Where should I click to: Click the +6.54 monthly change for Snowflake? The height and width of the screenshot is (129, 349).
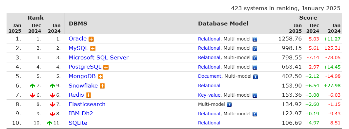click(312, 86)
